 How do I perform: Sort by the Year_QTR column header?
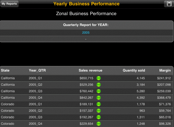(37, 70)
